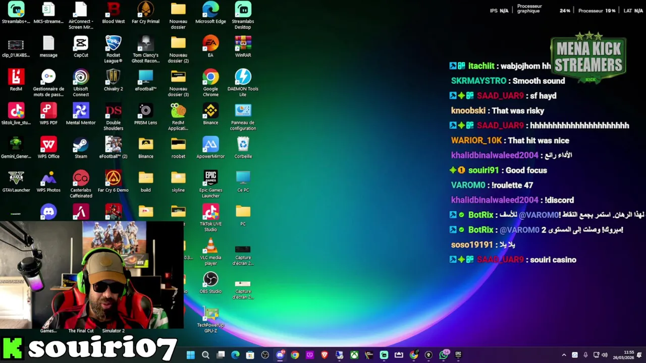Open Brave browser from the taskbar
646x363 pixels.
325,355
